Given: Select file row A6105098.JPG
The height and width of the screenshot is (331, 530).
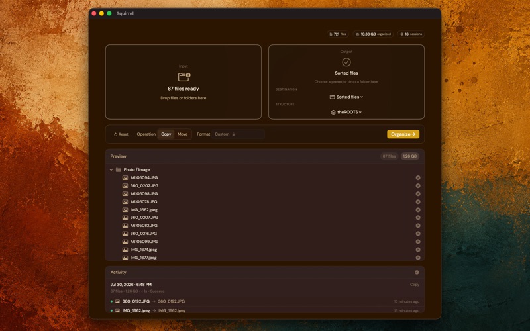Looking at the screenshot, I should point(264,194).
